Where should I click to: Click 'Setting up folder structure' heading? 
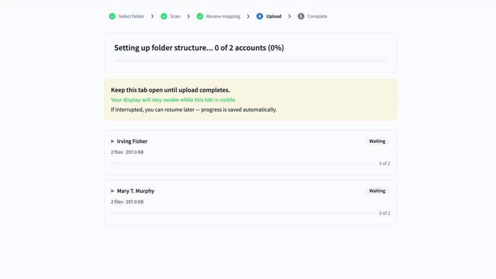coord(199,48)
